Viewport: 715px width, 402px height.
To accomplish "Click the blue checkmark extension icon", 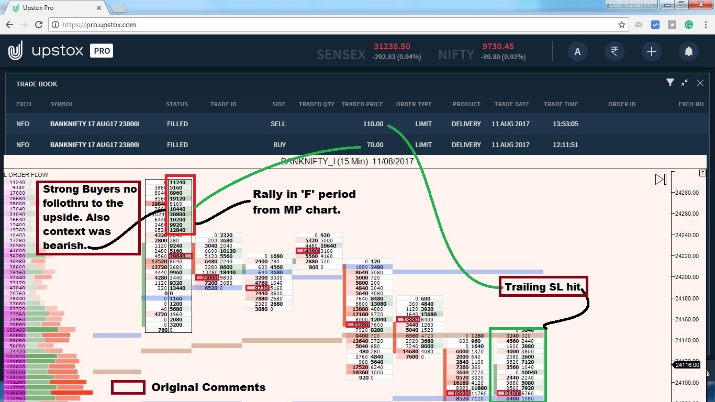I will coord(655,25).
